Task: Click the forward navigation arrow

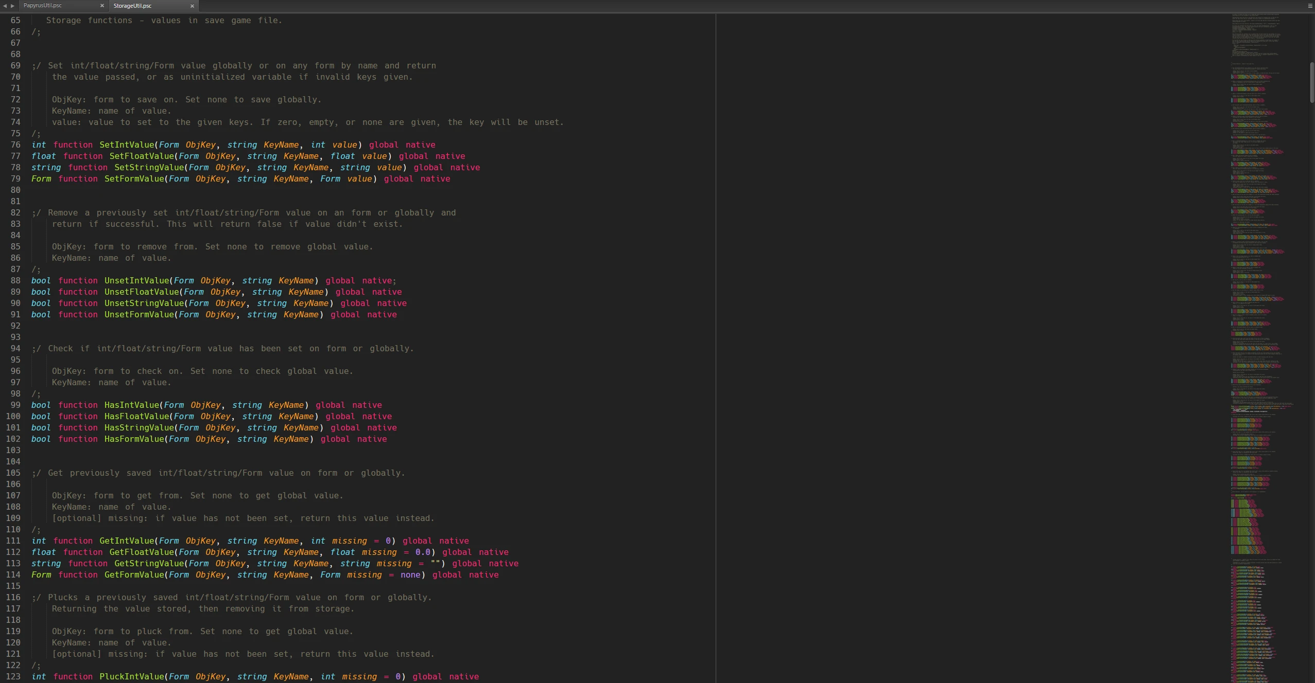Action: click(x=11, y=6)
